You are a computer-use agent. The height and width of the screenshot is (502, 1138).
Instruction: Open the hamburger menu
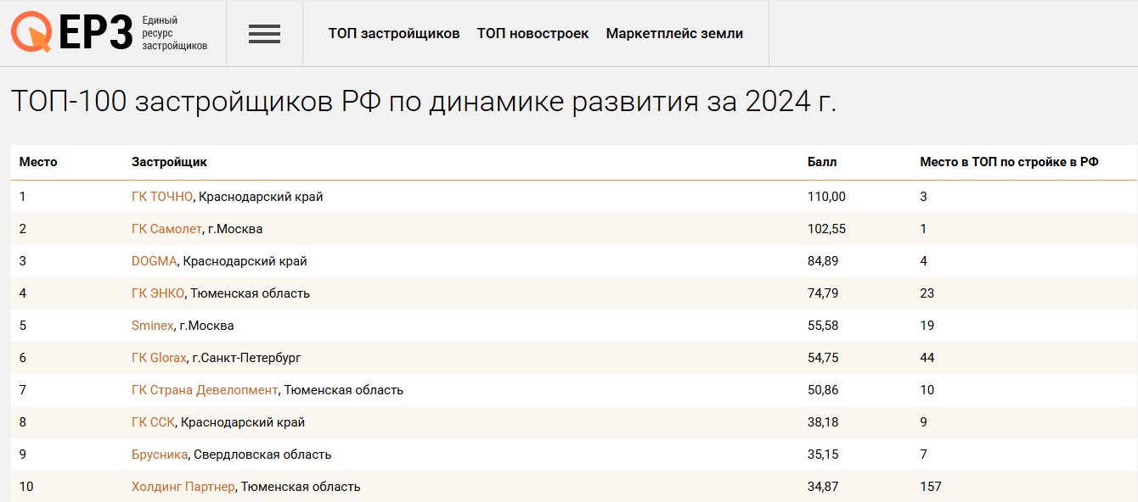(264, 34)
